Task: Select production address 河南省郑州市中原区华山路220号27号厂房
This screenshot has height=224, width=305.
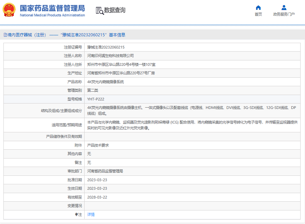Action: pyautogui.click(x=121, y=73)
